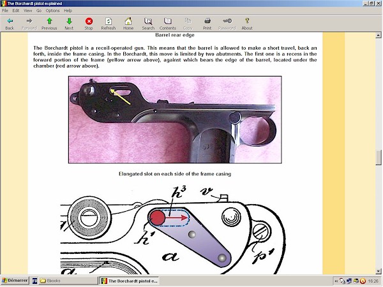Open the About question mark icon
Image resolution: width=383 pixels, height=287 pixels.
pyautogui.click(x=247, y=21)
